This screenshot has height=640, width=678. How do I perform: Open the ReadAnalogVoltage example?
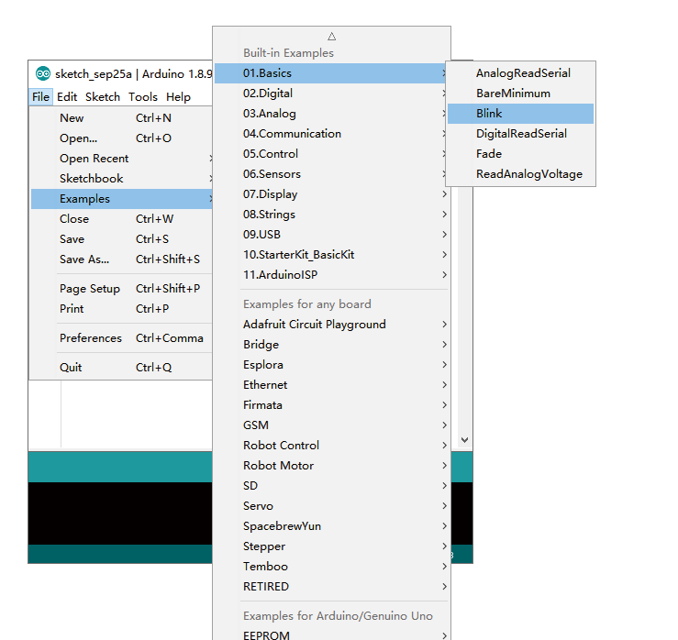pyautogui.click(x=520, y=174)
